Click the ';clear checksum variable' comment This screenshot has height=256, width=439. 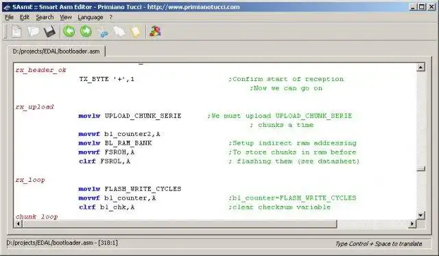[280, 207]
